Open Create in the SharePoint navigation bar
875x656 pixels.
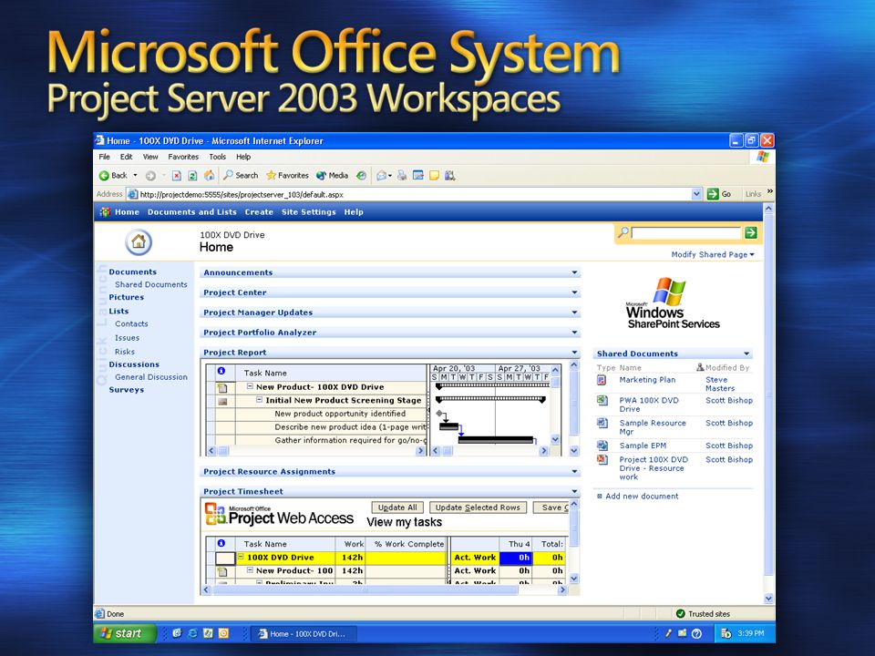259,212
